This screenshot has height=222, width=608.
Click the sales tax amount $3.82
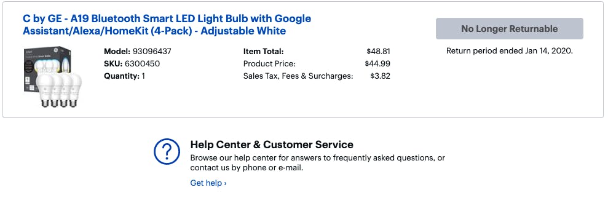(x=380, y=76)
